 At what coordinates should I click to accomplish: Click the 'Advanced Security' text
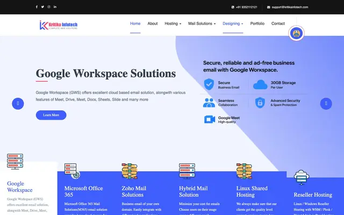(x=285, y=101)
